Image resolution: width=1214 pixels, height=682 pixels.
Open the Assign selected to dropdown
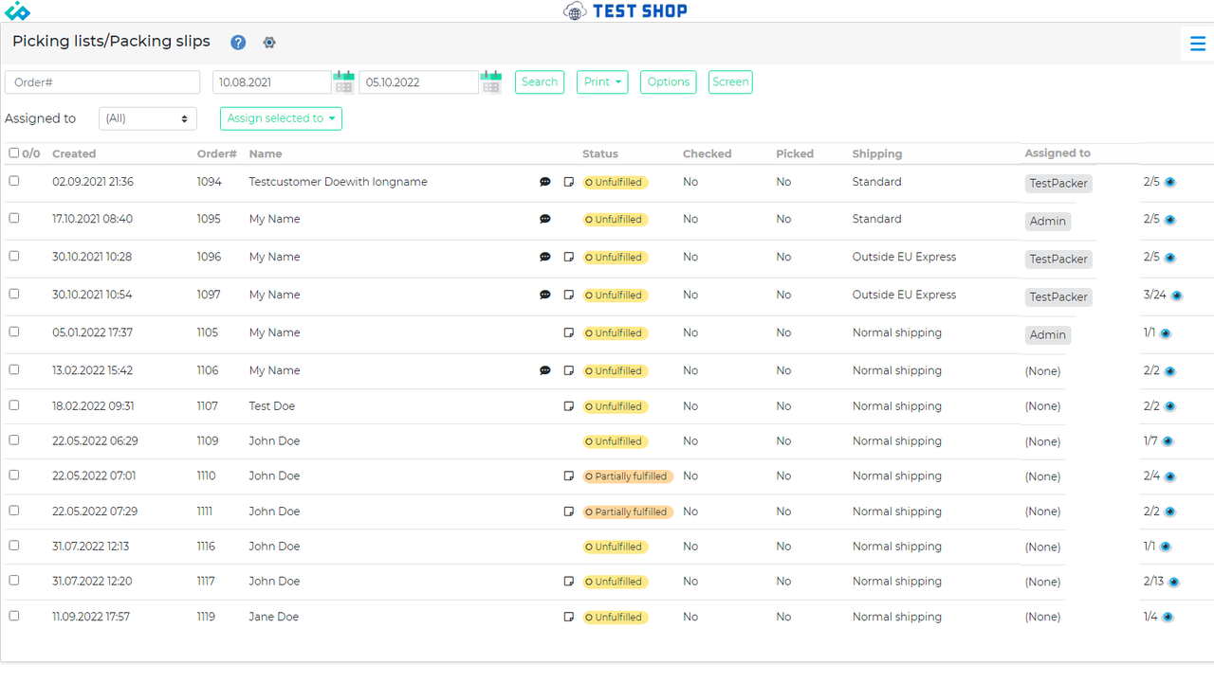pos(281,118)
